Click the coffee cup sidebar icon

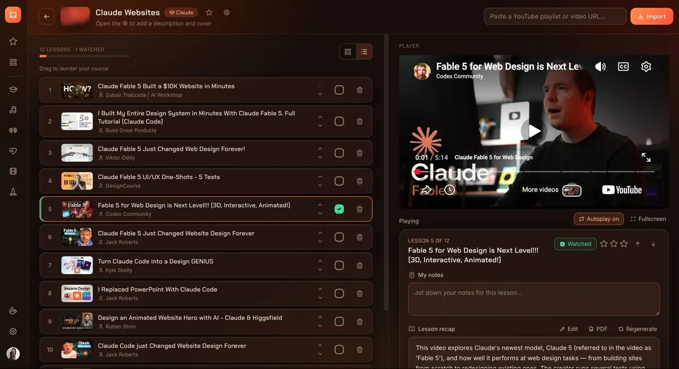[13, 311]
